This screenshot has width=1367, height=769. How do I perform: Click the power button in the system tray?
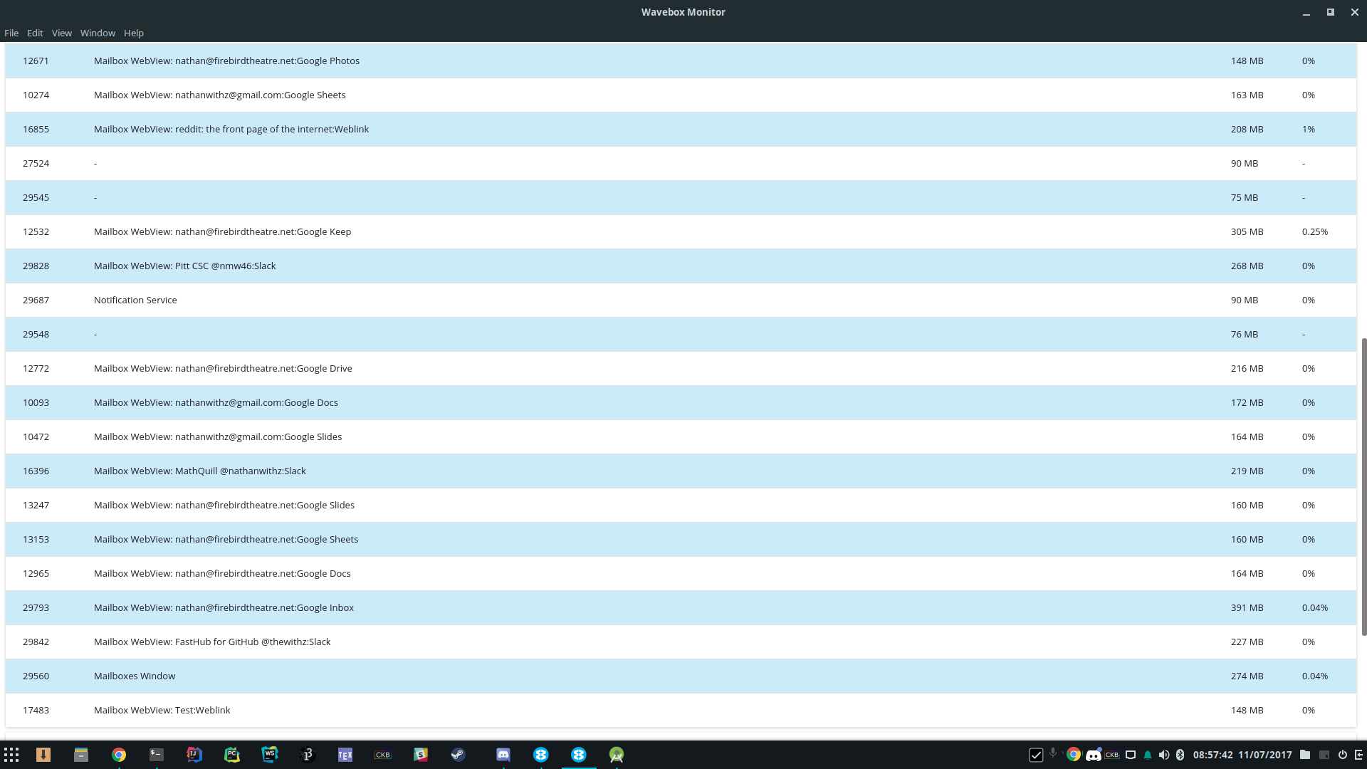(1343, 755)
